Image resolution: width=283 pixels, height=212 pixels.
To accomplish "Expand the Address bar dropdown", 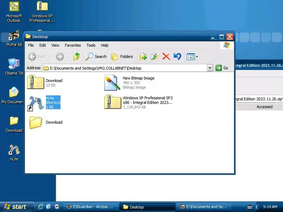I will tap(210, 68).
